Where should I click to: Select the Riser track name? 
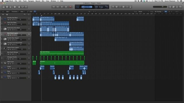pyautogui.click(x=9, y=71)
